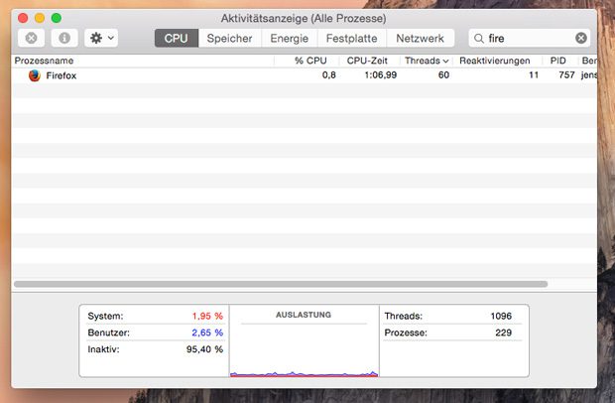Image resolution: width=615 pixels, height=403 pixels.
Task: Click Firefox CPU time 1:06,99
Action: (381, 75)
